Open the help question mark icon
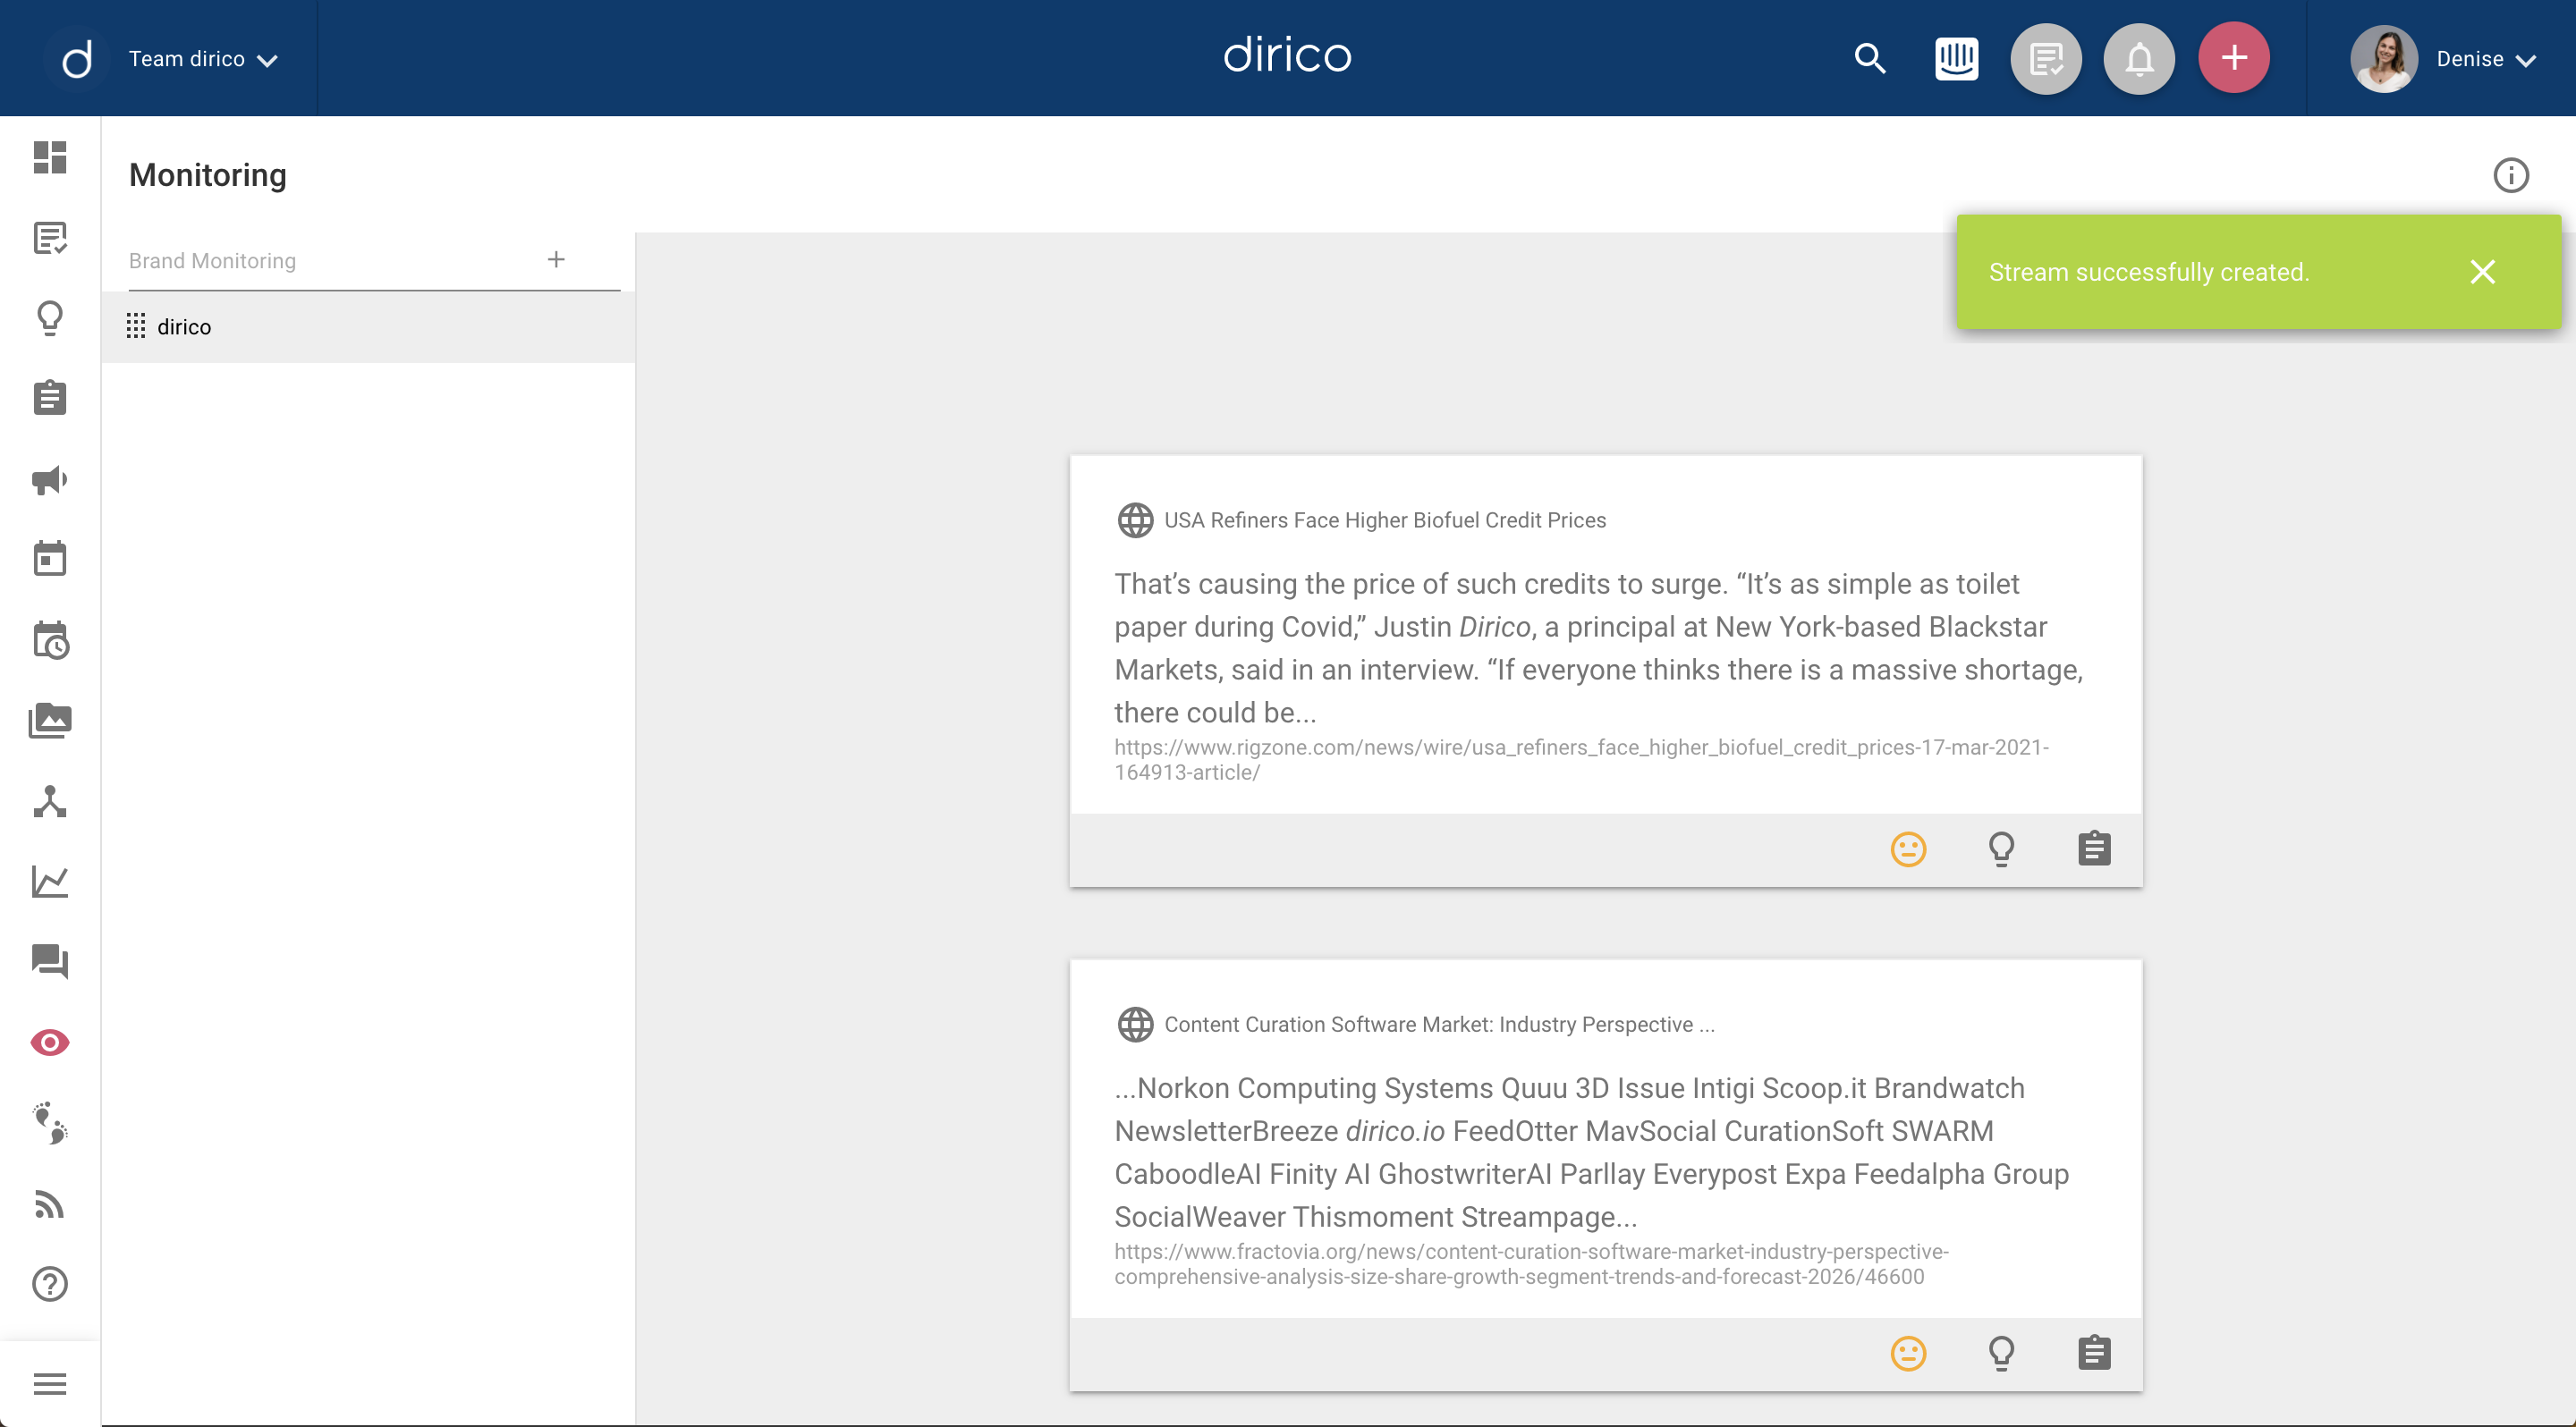 (x=50, y=1284)
